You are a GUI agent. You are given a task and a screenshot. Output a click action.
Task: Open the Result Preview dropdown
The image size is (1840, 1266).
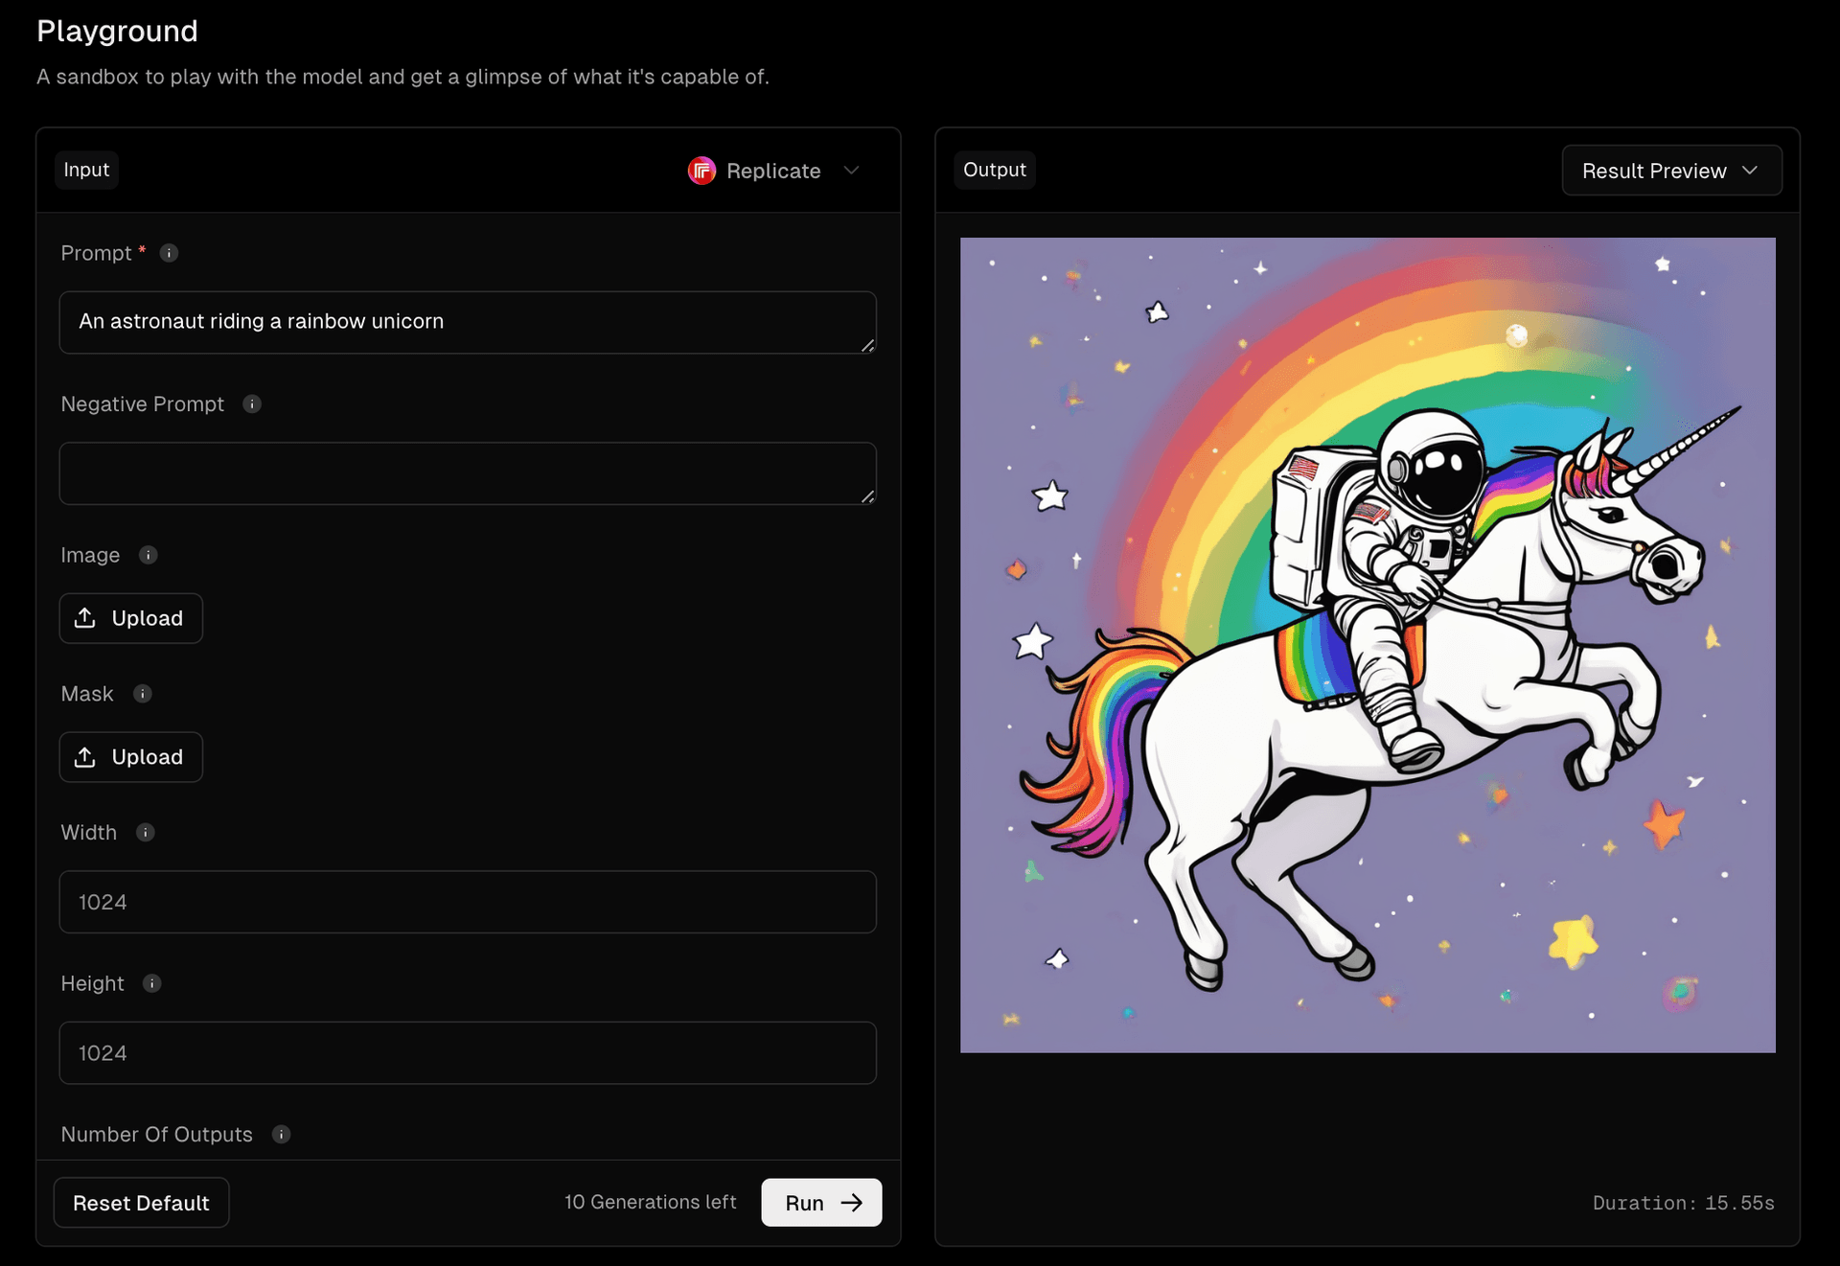1671,171
